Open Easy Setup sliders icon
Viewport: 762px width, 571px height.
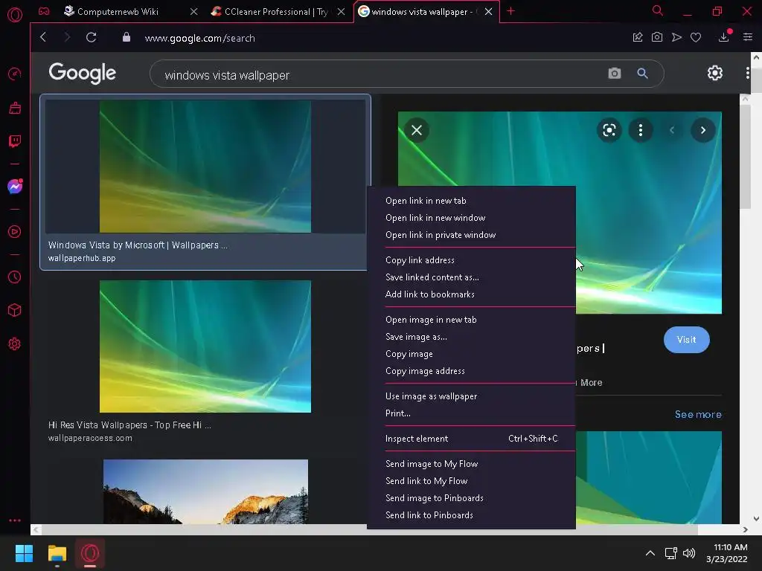tap(748, 37)
